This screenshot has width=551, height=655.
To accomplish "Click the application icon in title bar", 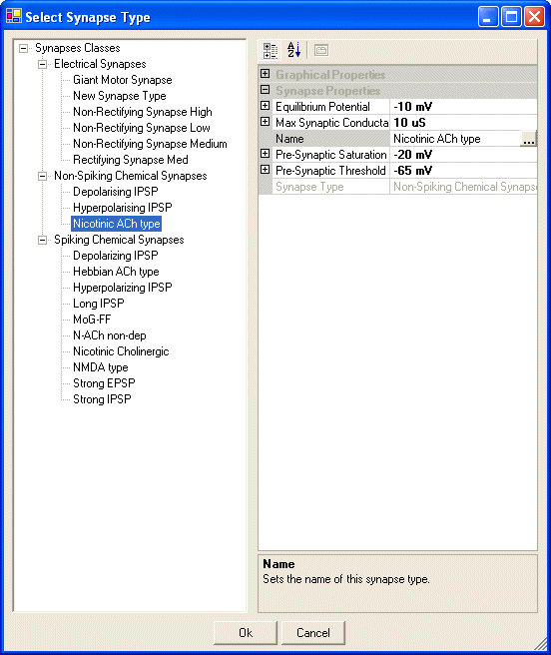I will [x=14, y=16].
